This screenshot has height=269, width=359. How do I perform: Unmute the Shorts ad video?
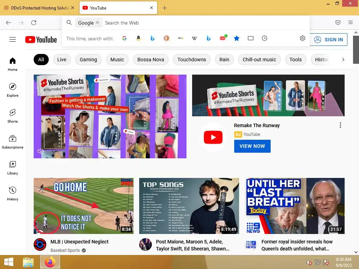41,151
